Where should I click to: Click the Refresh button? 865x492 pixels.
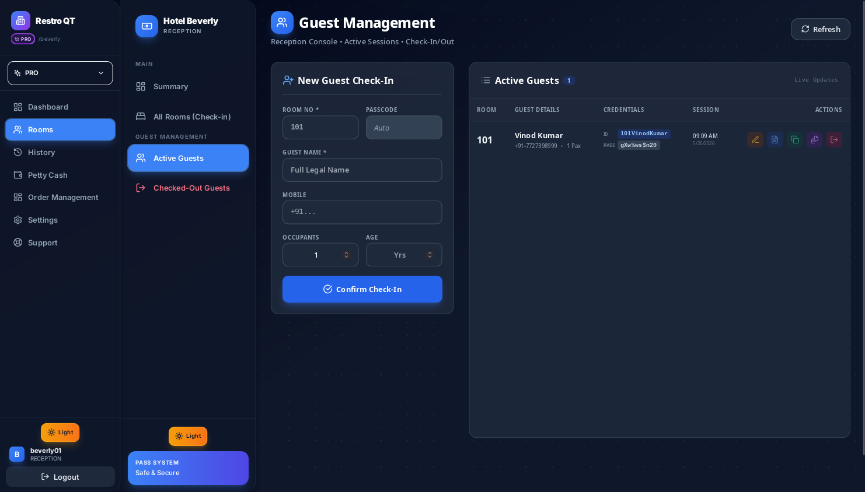(821, 29)
